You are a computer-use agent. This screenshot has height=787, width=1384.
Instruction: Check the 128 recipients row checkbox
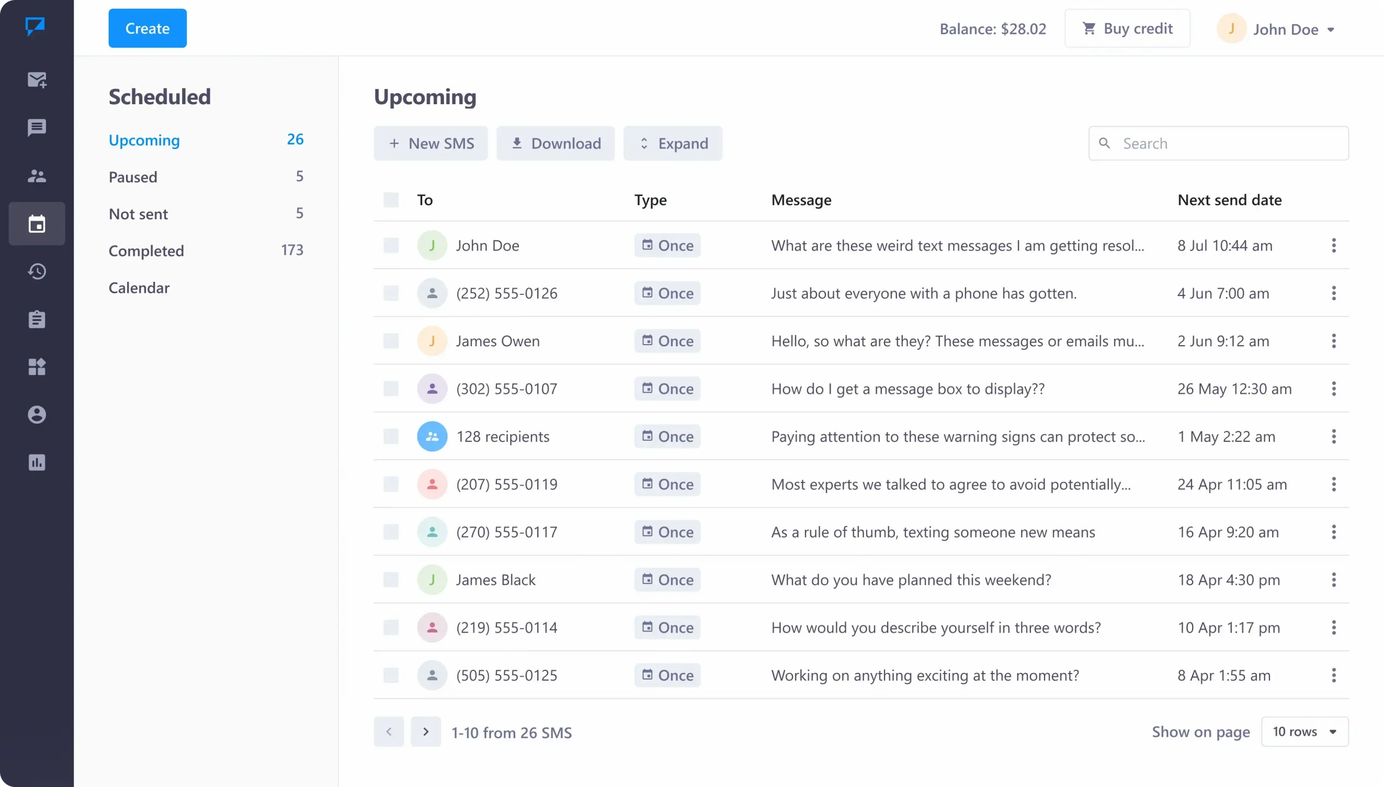click(391, 437)
